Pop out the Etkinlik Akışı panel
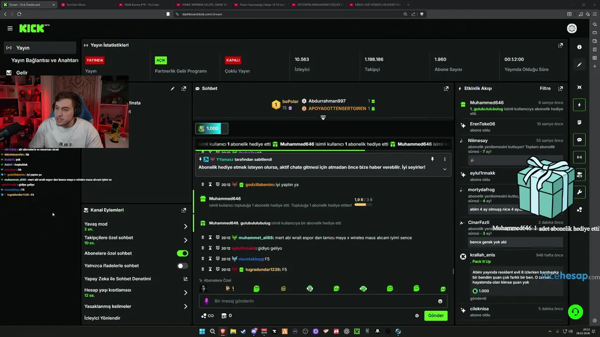The width and height of the screenshot is (600, 337). pos(560,88)
